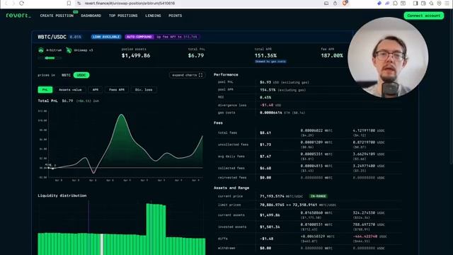Open the Dashboard page
453x255 pixels.
(x=91, y=16)
